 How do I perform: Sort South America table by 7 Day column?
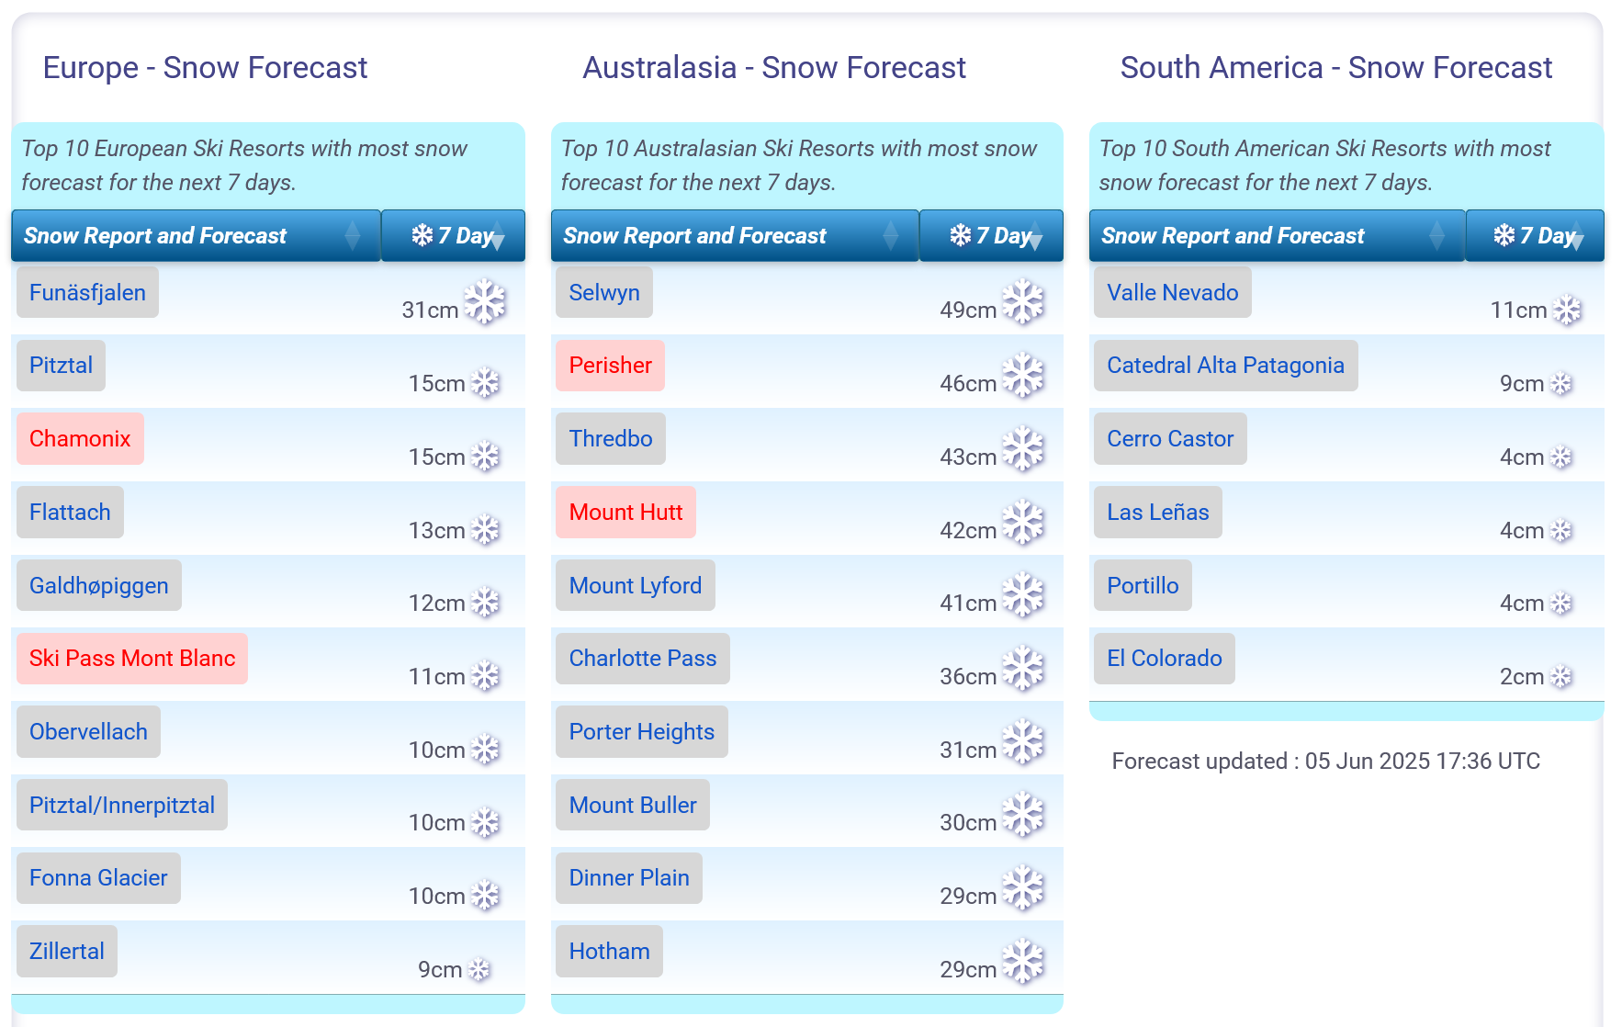pyautogui.click(x=1535, y=236)
